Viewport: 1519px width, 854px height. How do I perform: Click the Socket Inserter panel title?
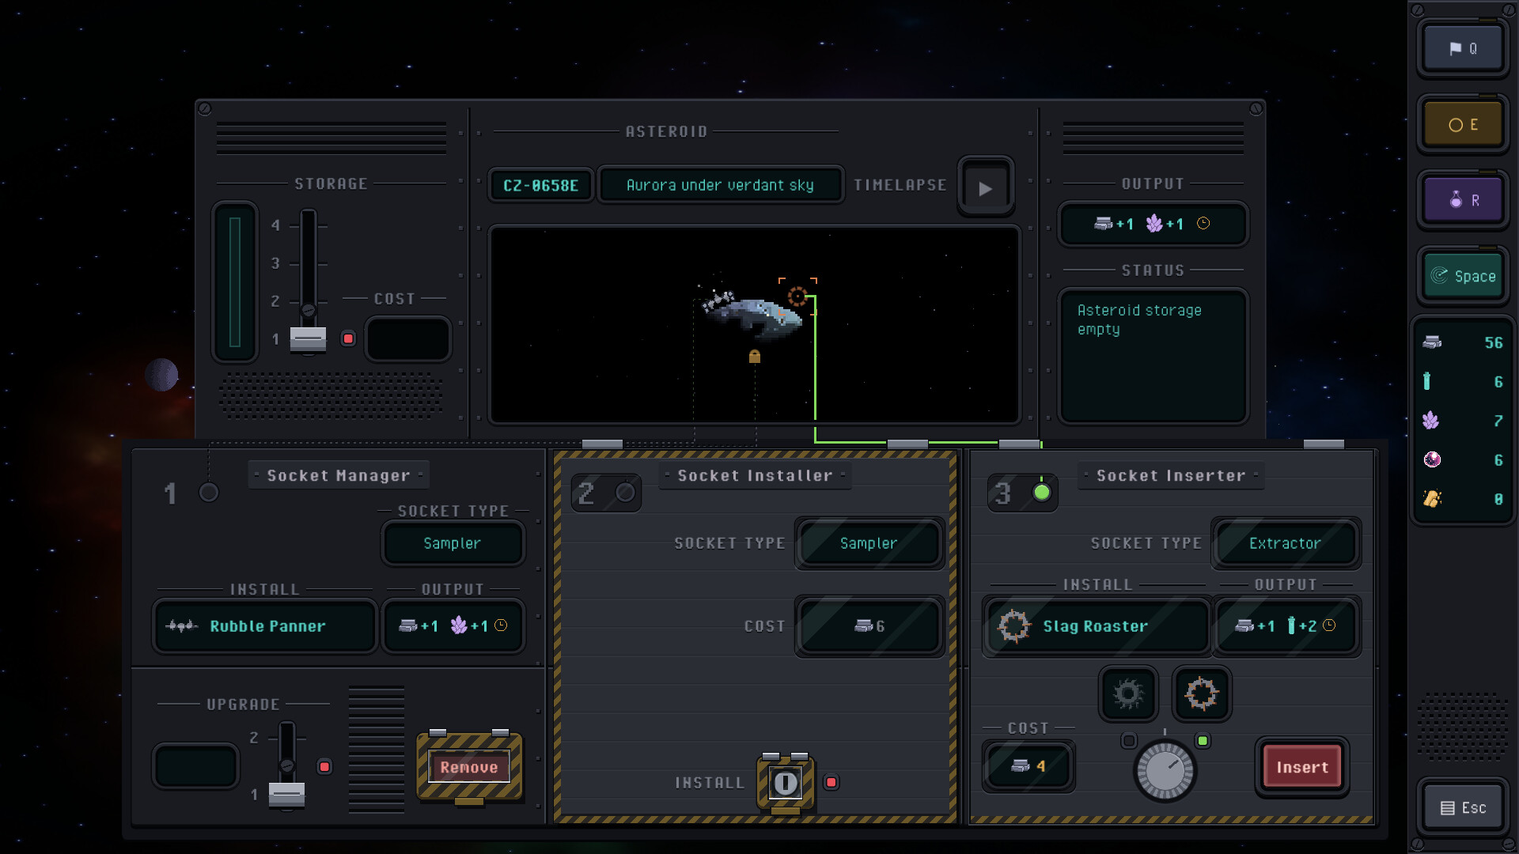(1171, 475)
